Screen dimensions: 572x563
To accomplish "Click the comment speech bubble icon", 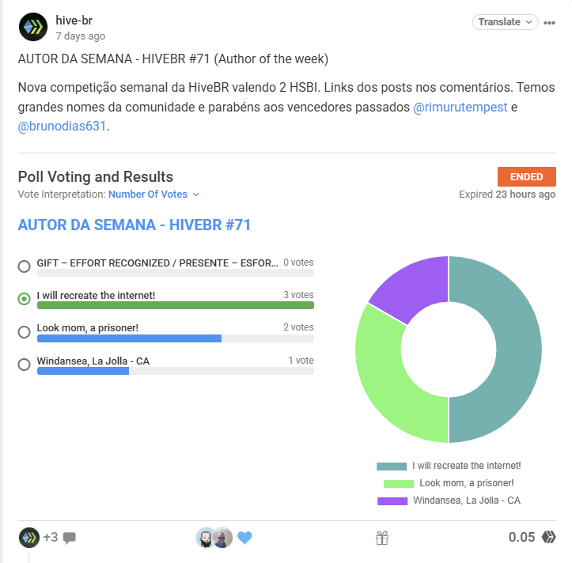I will (x=70, y=538).
